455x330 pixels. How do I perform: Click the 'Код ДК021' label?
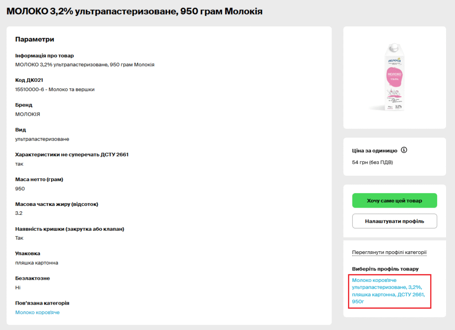click(29, 80)
